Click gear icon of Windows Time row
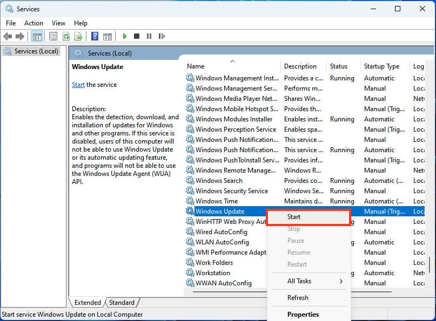This screenshot has height=321, width=436. click(x=190, y=201)
